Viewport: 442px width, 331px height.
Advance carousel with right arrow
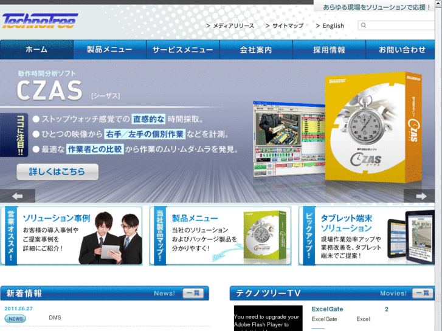(x=419, y=196)
